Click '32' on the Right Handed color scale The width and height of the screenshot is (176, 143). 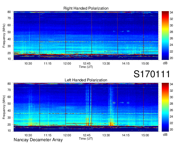[171, 19]
